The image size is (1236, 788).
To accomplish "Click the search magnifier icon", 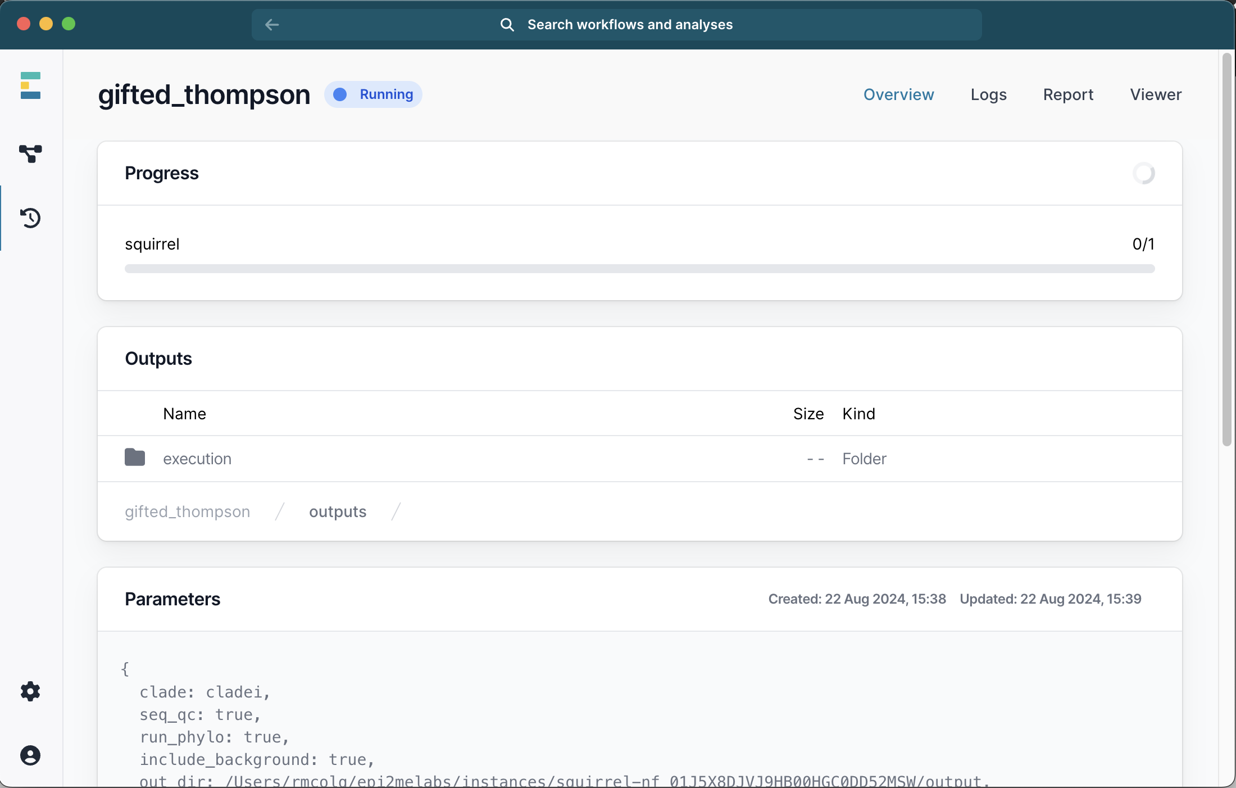I will [x=507, y=25].
